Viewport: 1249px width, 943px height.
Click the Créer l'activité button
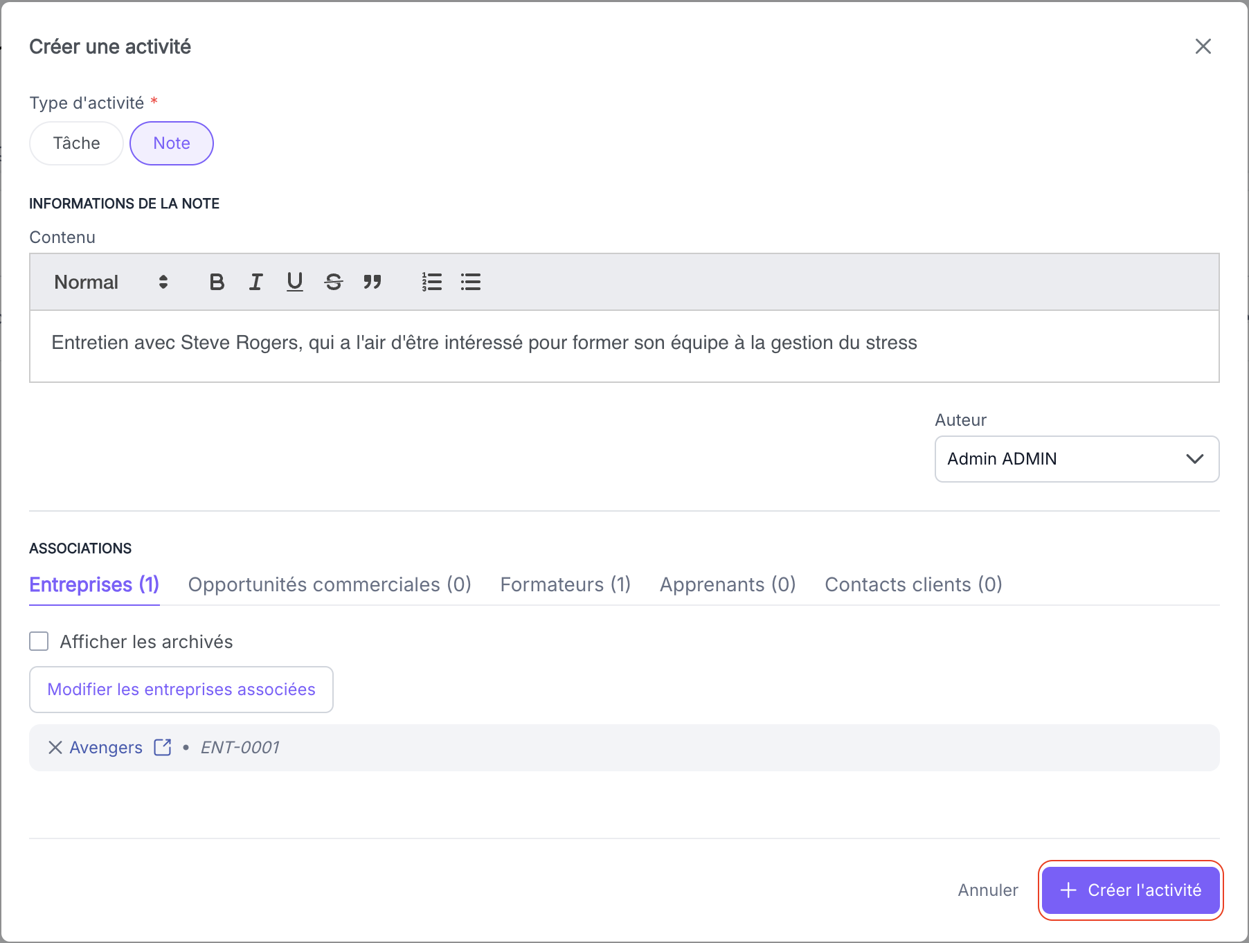tap(1131, 890)
